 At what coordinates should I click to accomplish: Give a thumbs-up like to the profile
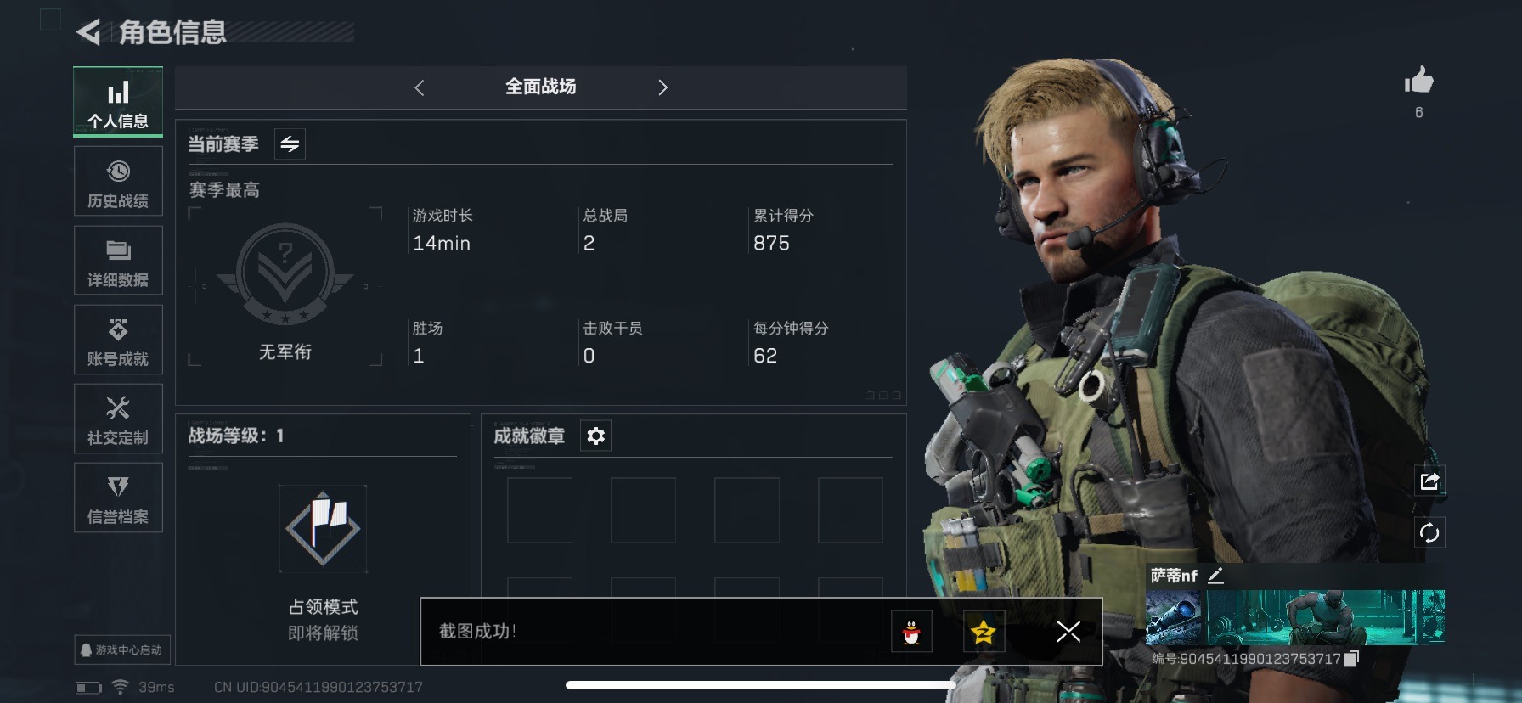click(1418, 81)
